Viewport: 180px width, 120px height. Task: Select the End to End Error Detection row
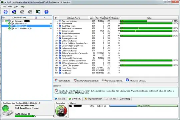point(116,43)
